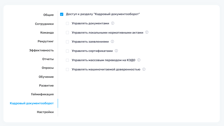224x126 pixels.
Task: Check the "Управлять сертификатами" checkbox
Action: (68, 51)
